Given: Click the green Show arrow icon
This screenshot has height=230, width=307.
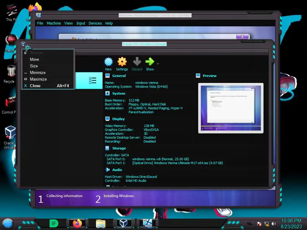Looking at the screenshot, I should coord(150,61).
